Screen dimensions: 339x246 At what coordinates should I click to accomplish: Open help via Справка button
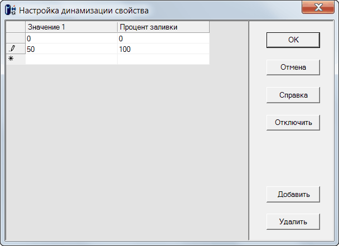(x=293, y=95)
